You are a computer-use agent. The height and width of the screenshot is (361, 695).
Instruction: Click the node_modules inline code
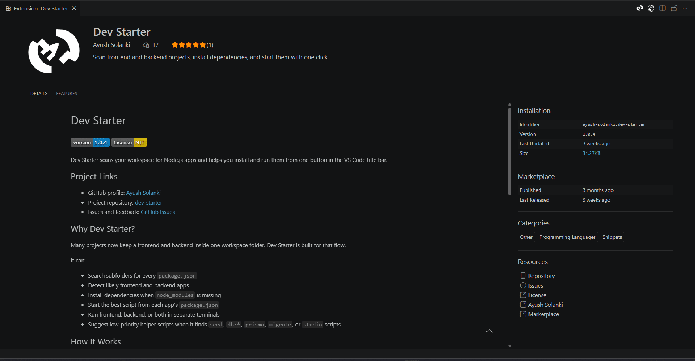(x=175, y=295)
